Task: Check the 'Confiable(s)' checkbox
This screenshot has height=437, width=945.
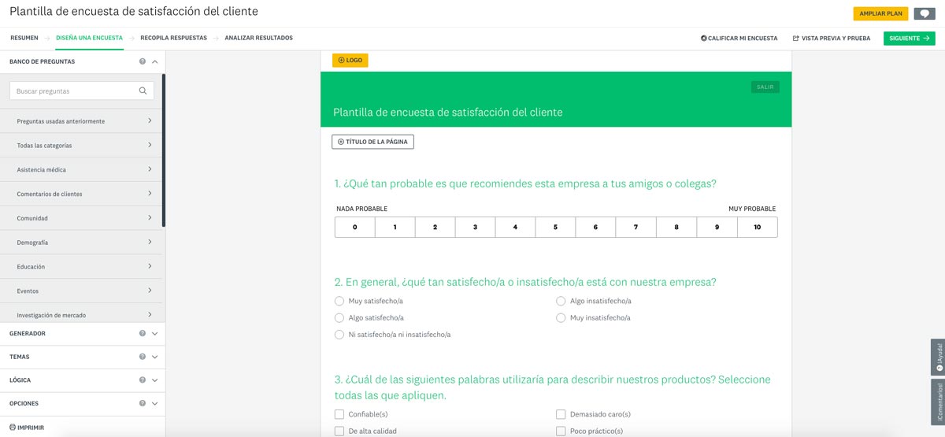Action: pyautogui.click(x=339, y=414)
